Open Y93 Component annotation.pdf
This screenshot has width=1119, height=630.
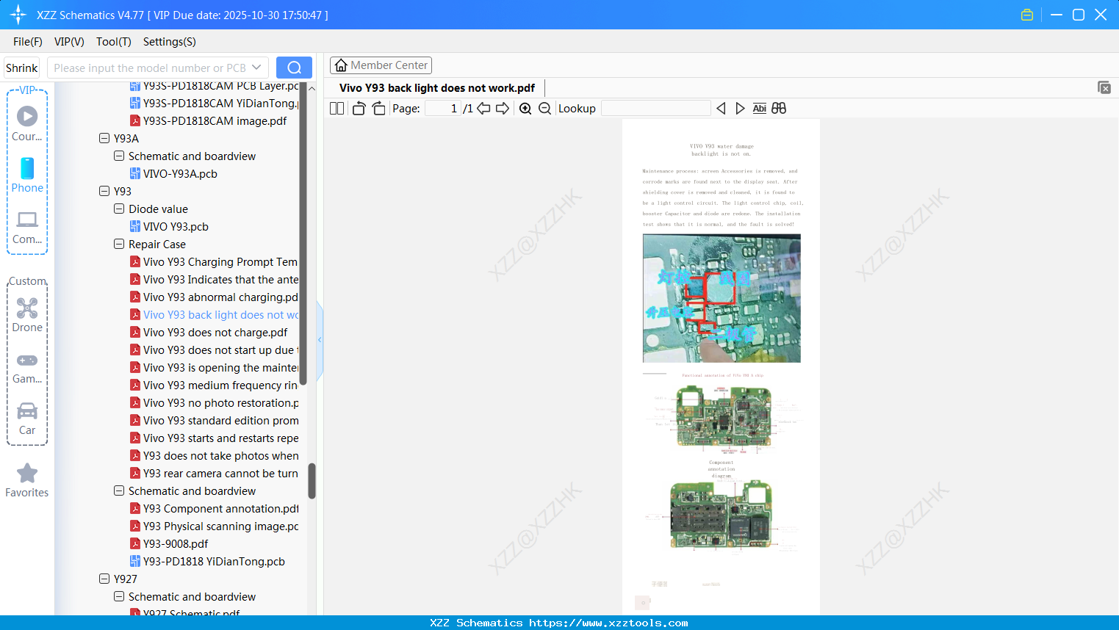pos(220,509)
